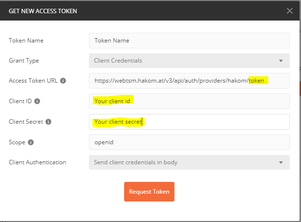
Task: Click the info icon beside Scope
Action: (31, 142)
